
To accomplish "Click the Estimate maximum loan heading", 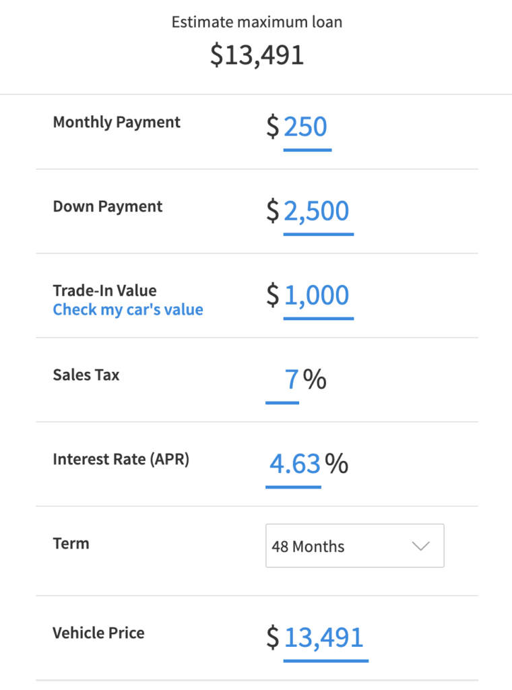I will [256, 22].
